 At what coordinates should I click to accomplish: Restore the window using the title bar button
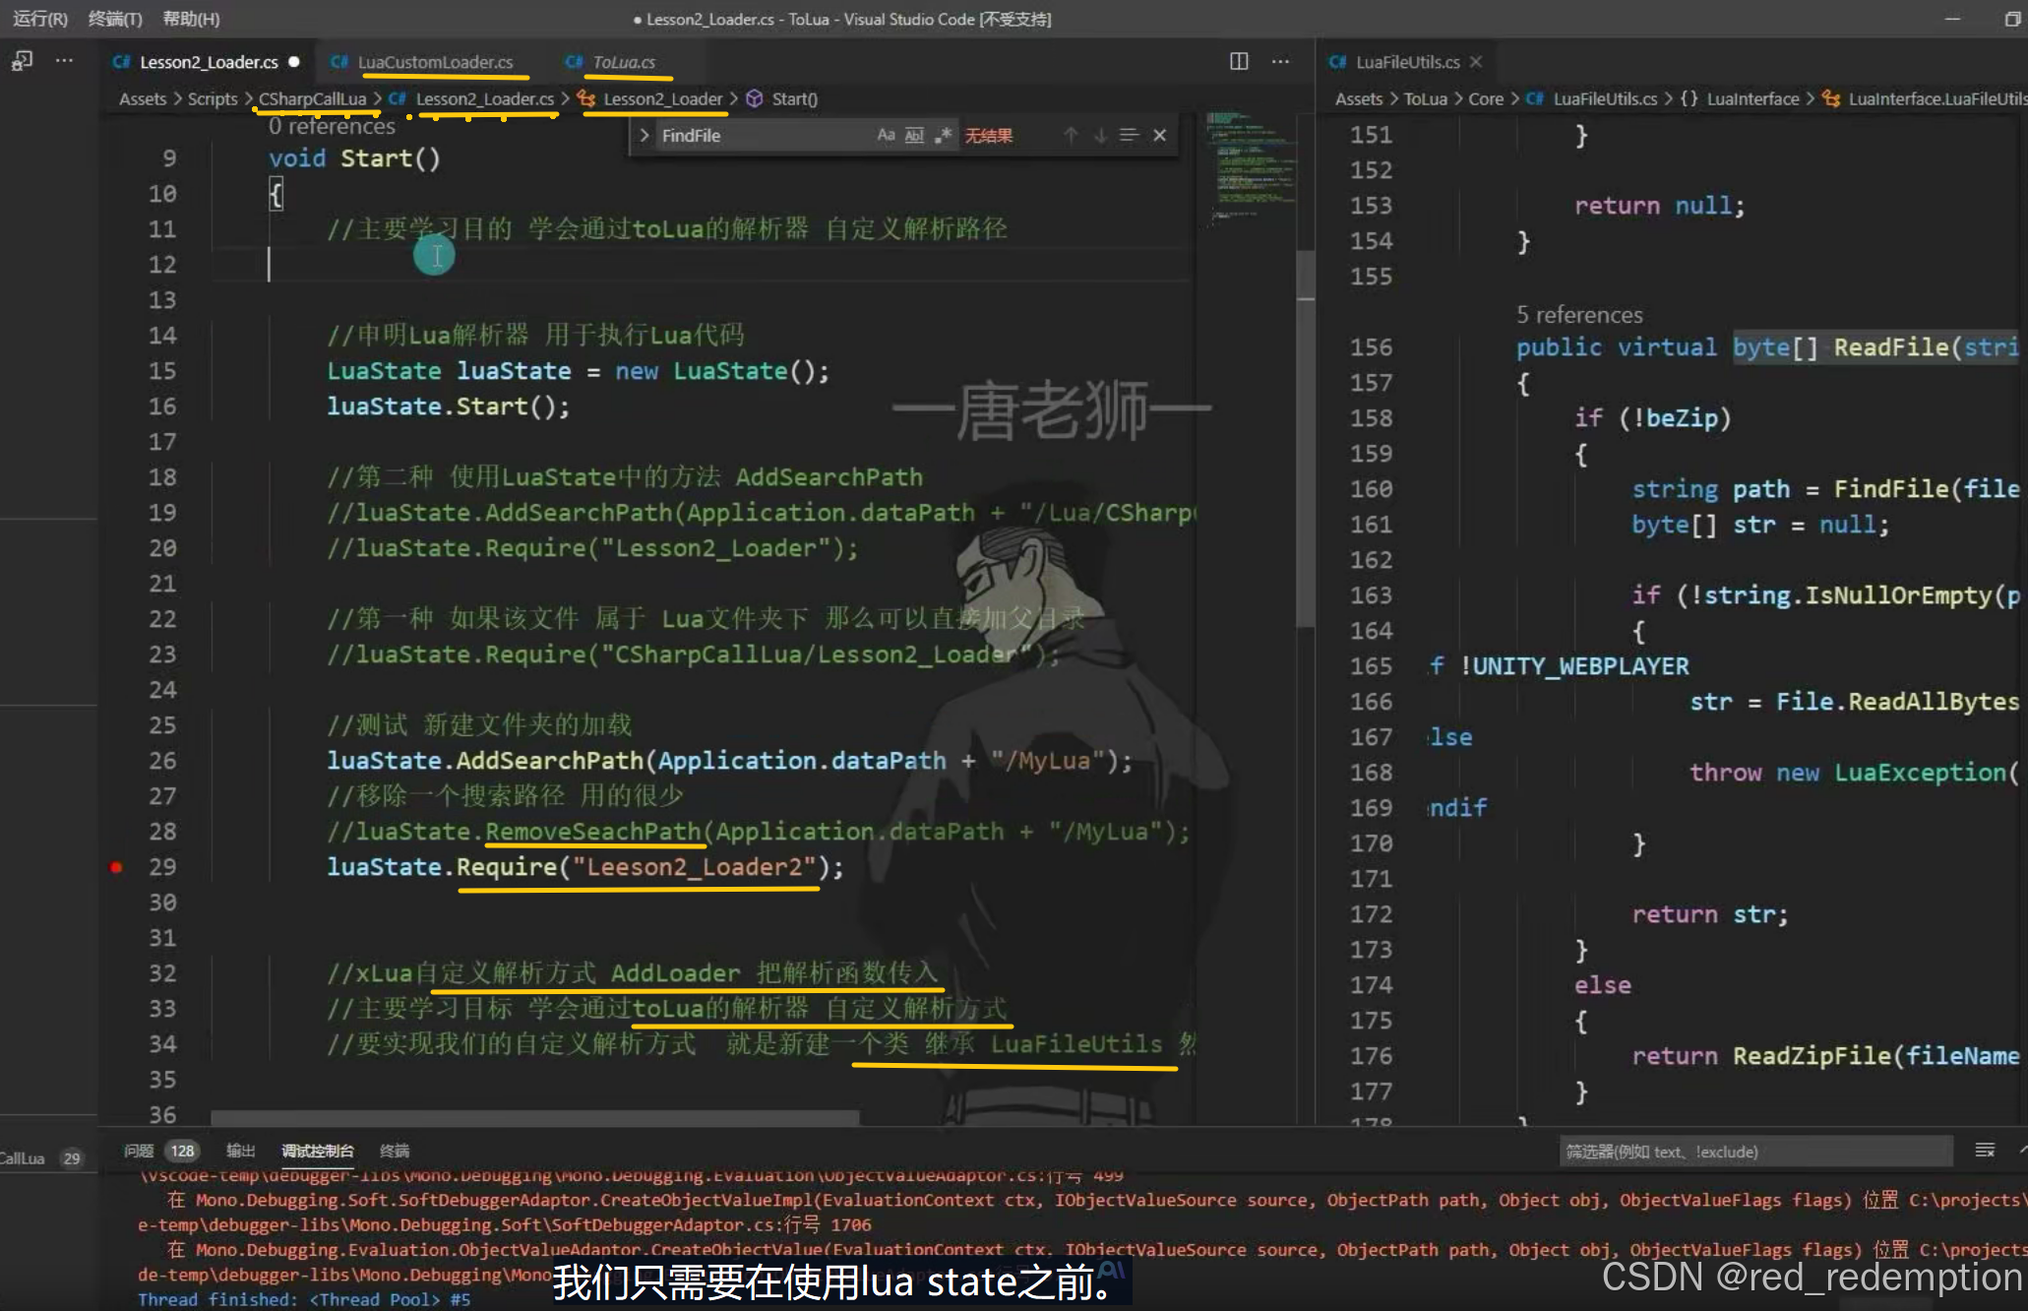tap(2012, 19)
